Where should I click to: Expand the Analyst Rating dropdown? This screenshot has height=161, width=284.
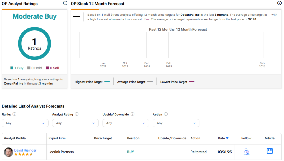tap(75, 123)
